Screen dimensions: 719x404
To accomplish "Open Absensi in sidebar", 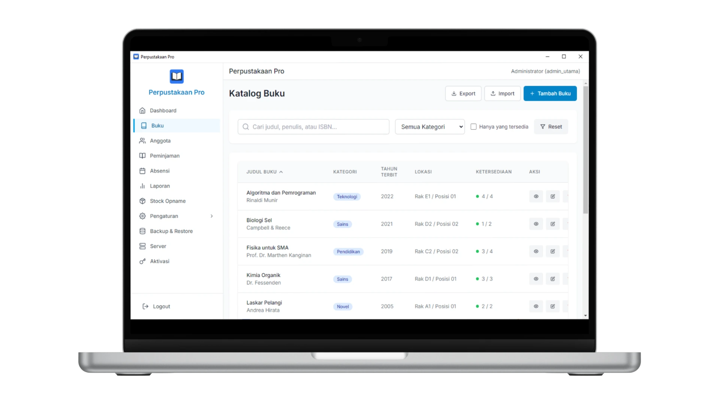I will point(176,171).
